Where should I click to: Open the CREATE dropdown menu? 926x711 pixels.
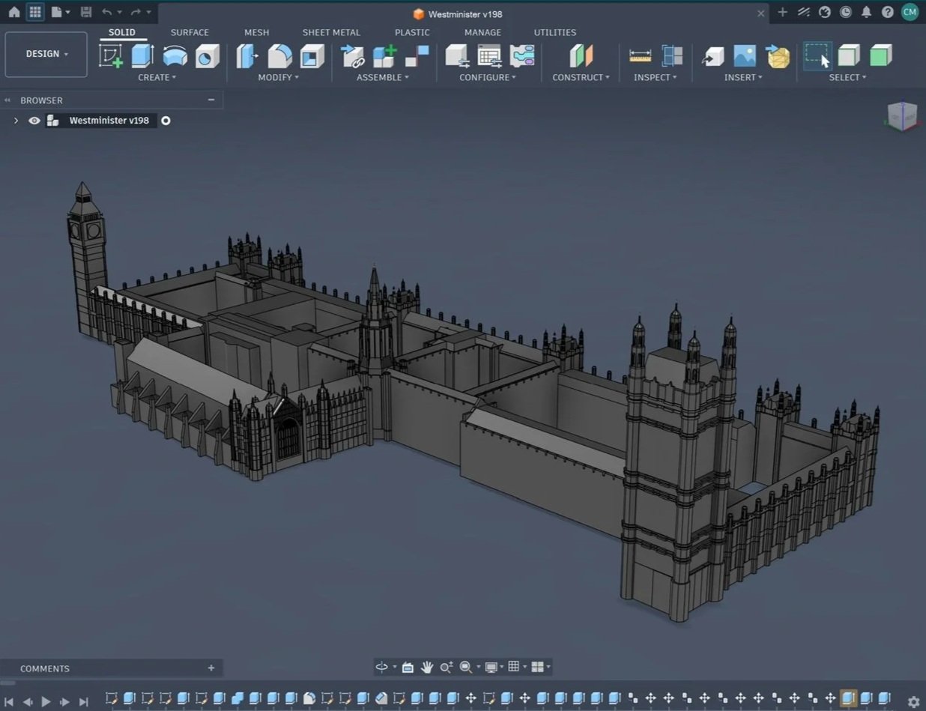(x=157, y=77)
